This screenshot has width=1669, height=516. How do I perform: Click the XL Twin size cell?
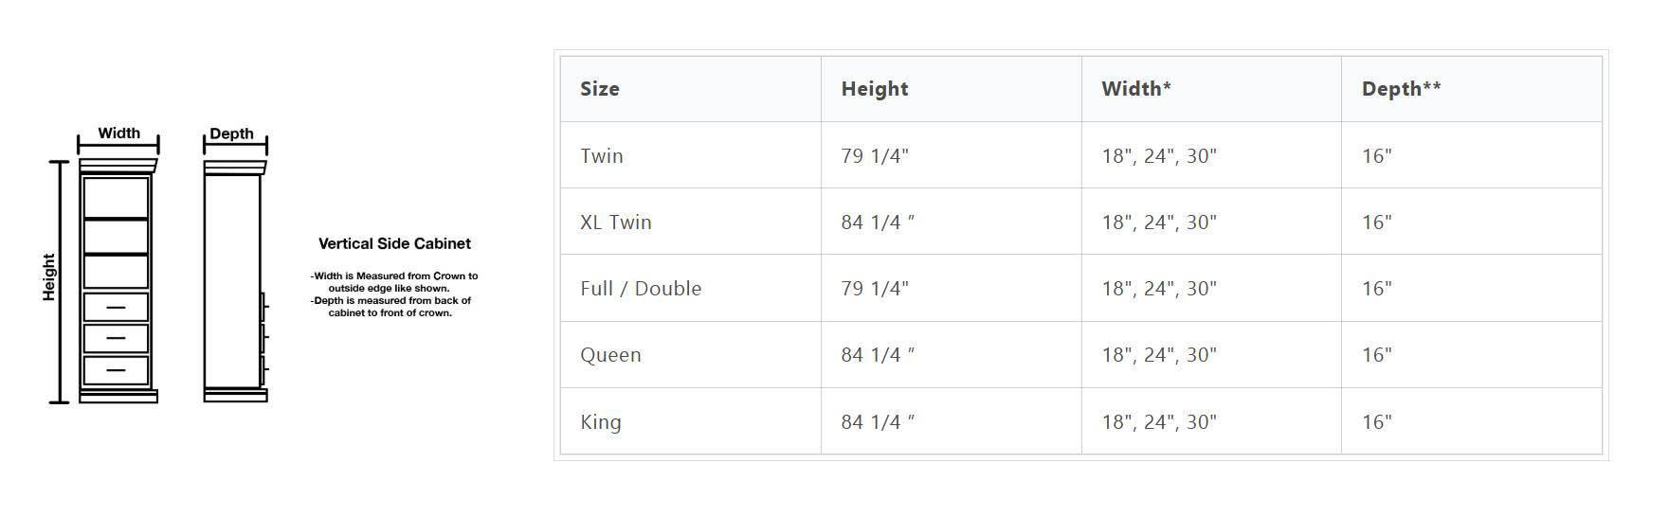click(616, 222)
